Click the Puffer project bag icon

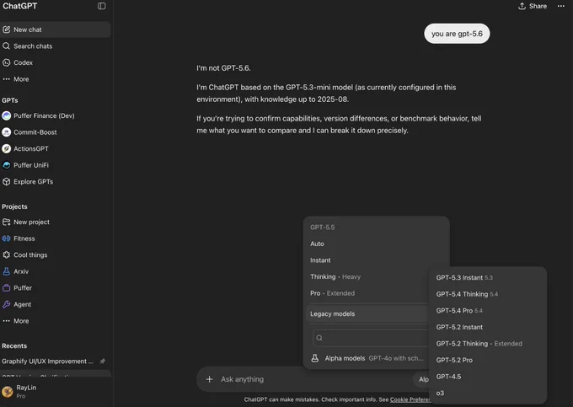tap(6, 288)
